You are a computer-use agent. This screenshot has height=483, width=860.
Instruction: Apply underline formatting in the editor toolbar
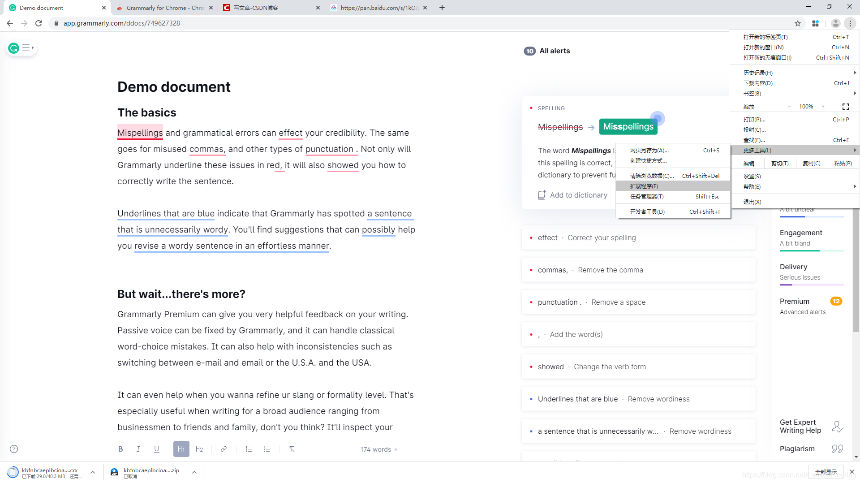pos(157,449)
